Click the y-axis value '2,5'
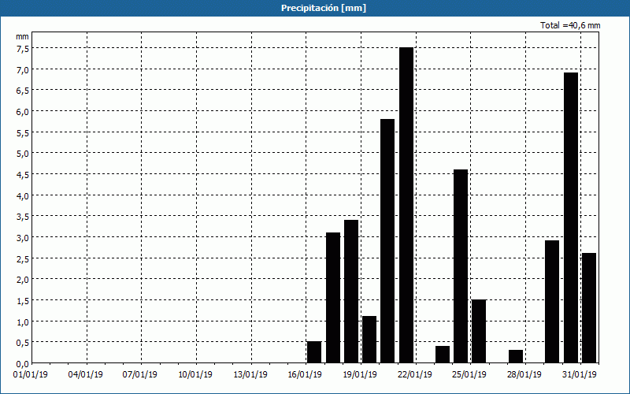 tap(23, 259)
